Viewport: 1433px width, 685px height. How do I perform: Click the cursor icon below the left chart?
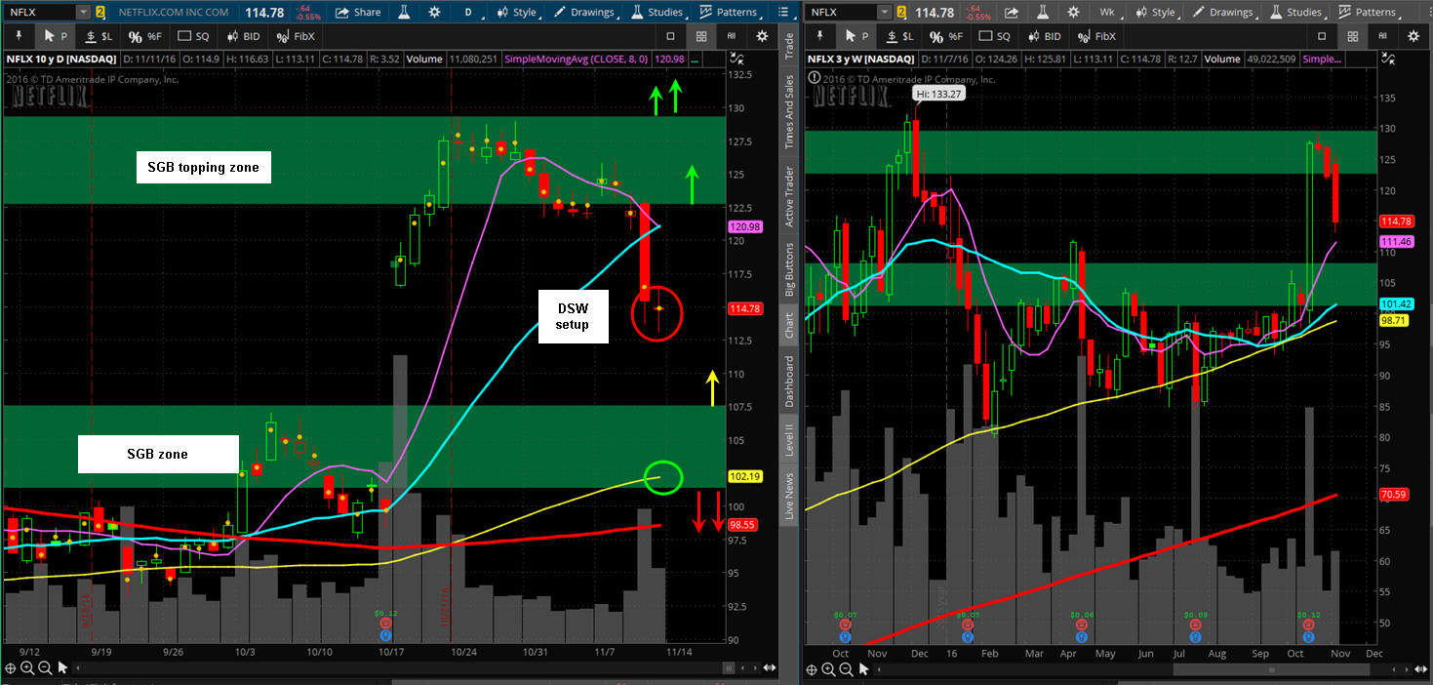click(62, 668)
